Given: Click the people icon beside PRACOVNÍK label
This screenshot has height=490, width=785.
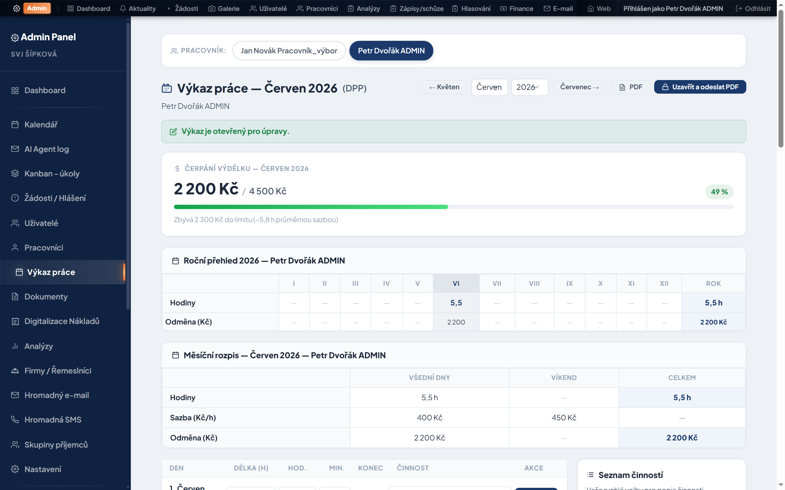Looking at the screenshot, I should [174, 51].
